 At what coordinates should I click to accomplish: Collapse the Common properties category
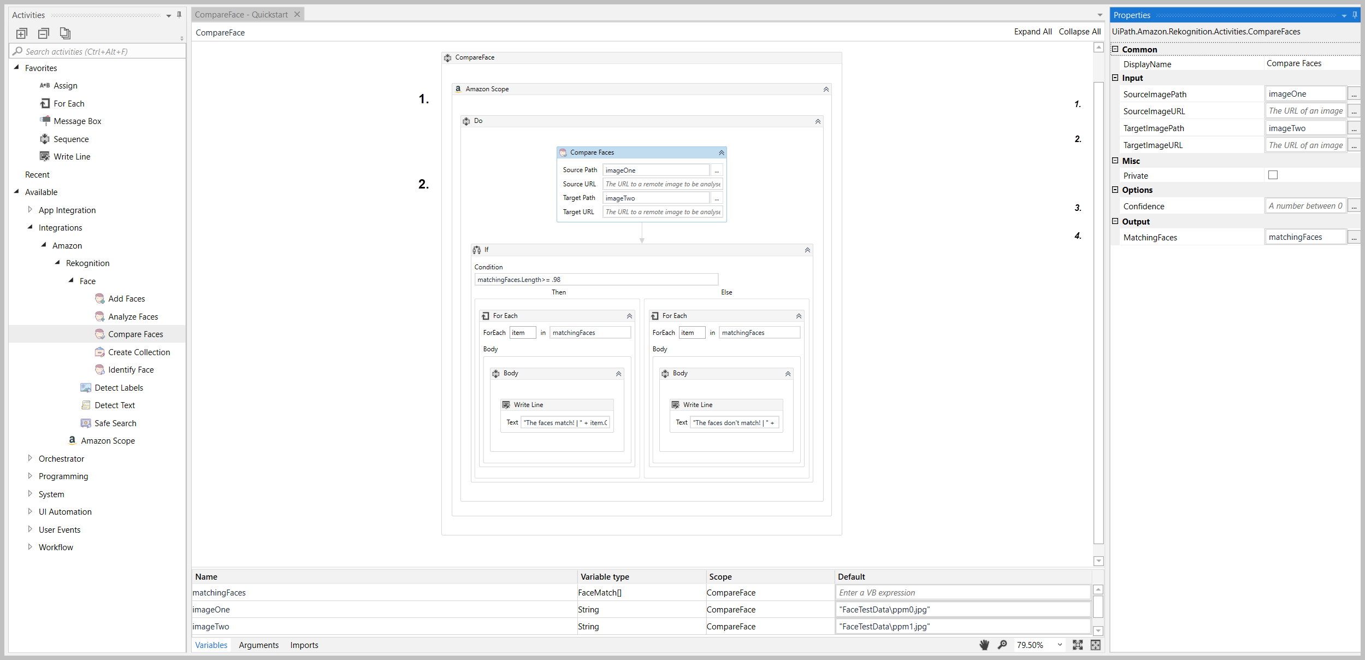[x=1115, y=49]
